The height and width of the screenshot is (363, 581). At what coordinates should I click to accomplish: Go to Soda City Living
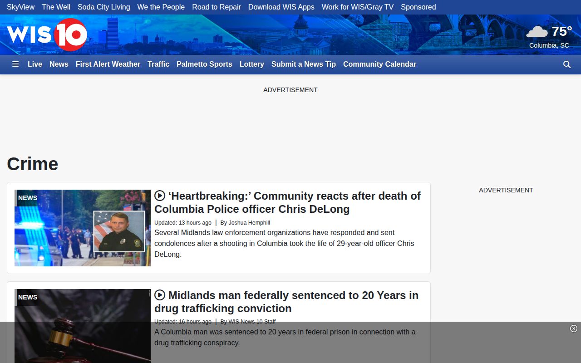point(104,7)
